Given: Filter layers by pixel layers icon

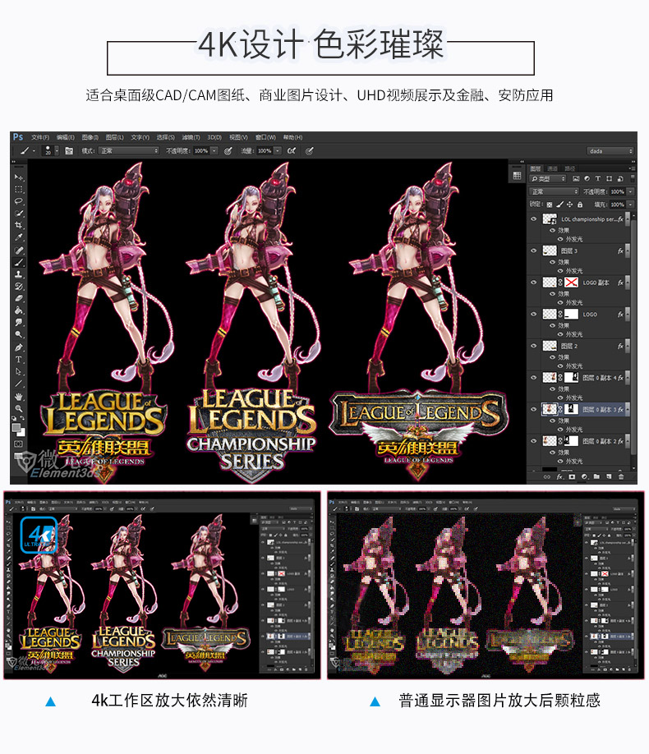Looking at the screenshot, I should point(576,178).
